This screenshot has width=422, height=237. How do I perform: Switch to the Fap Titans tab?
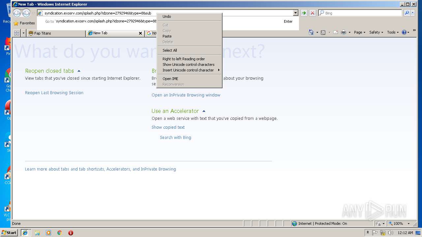[x=56, y=33]
